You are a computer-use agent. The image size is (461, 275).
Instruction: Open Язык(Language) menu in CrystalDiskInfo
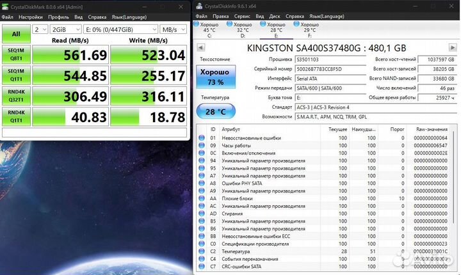coord(327,16)
